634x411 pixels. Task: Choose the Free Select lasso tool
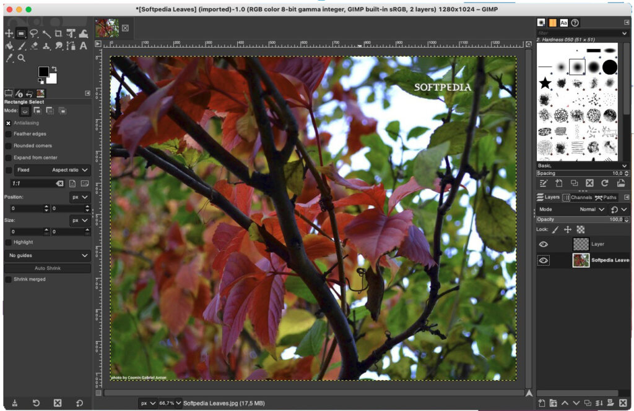coord(33,33)
